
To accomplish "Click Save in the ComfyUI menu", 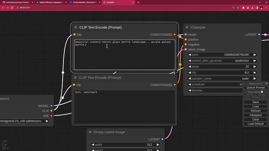I will tap(256, 102).
